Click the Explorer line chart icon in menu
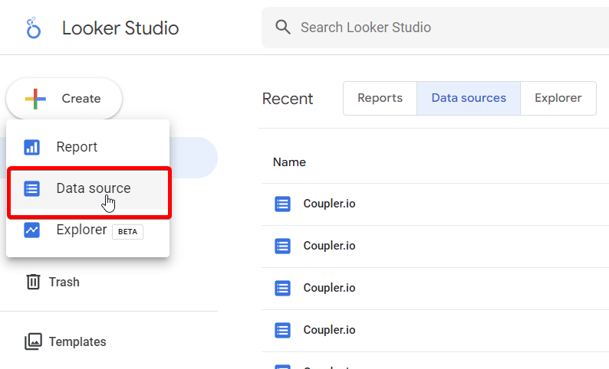609x369 pixels. [x=32, y=230]
